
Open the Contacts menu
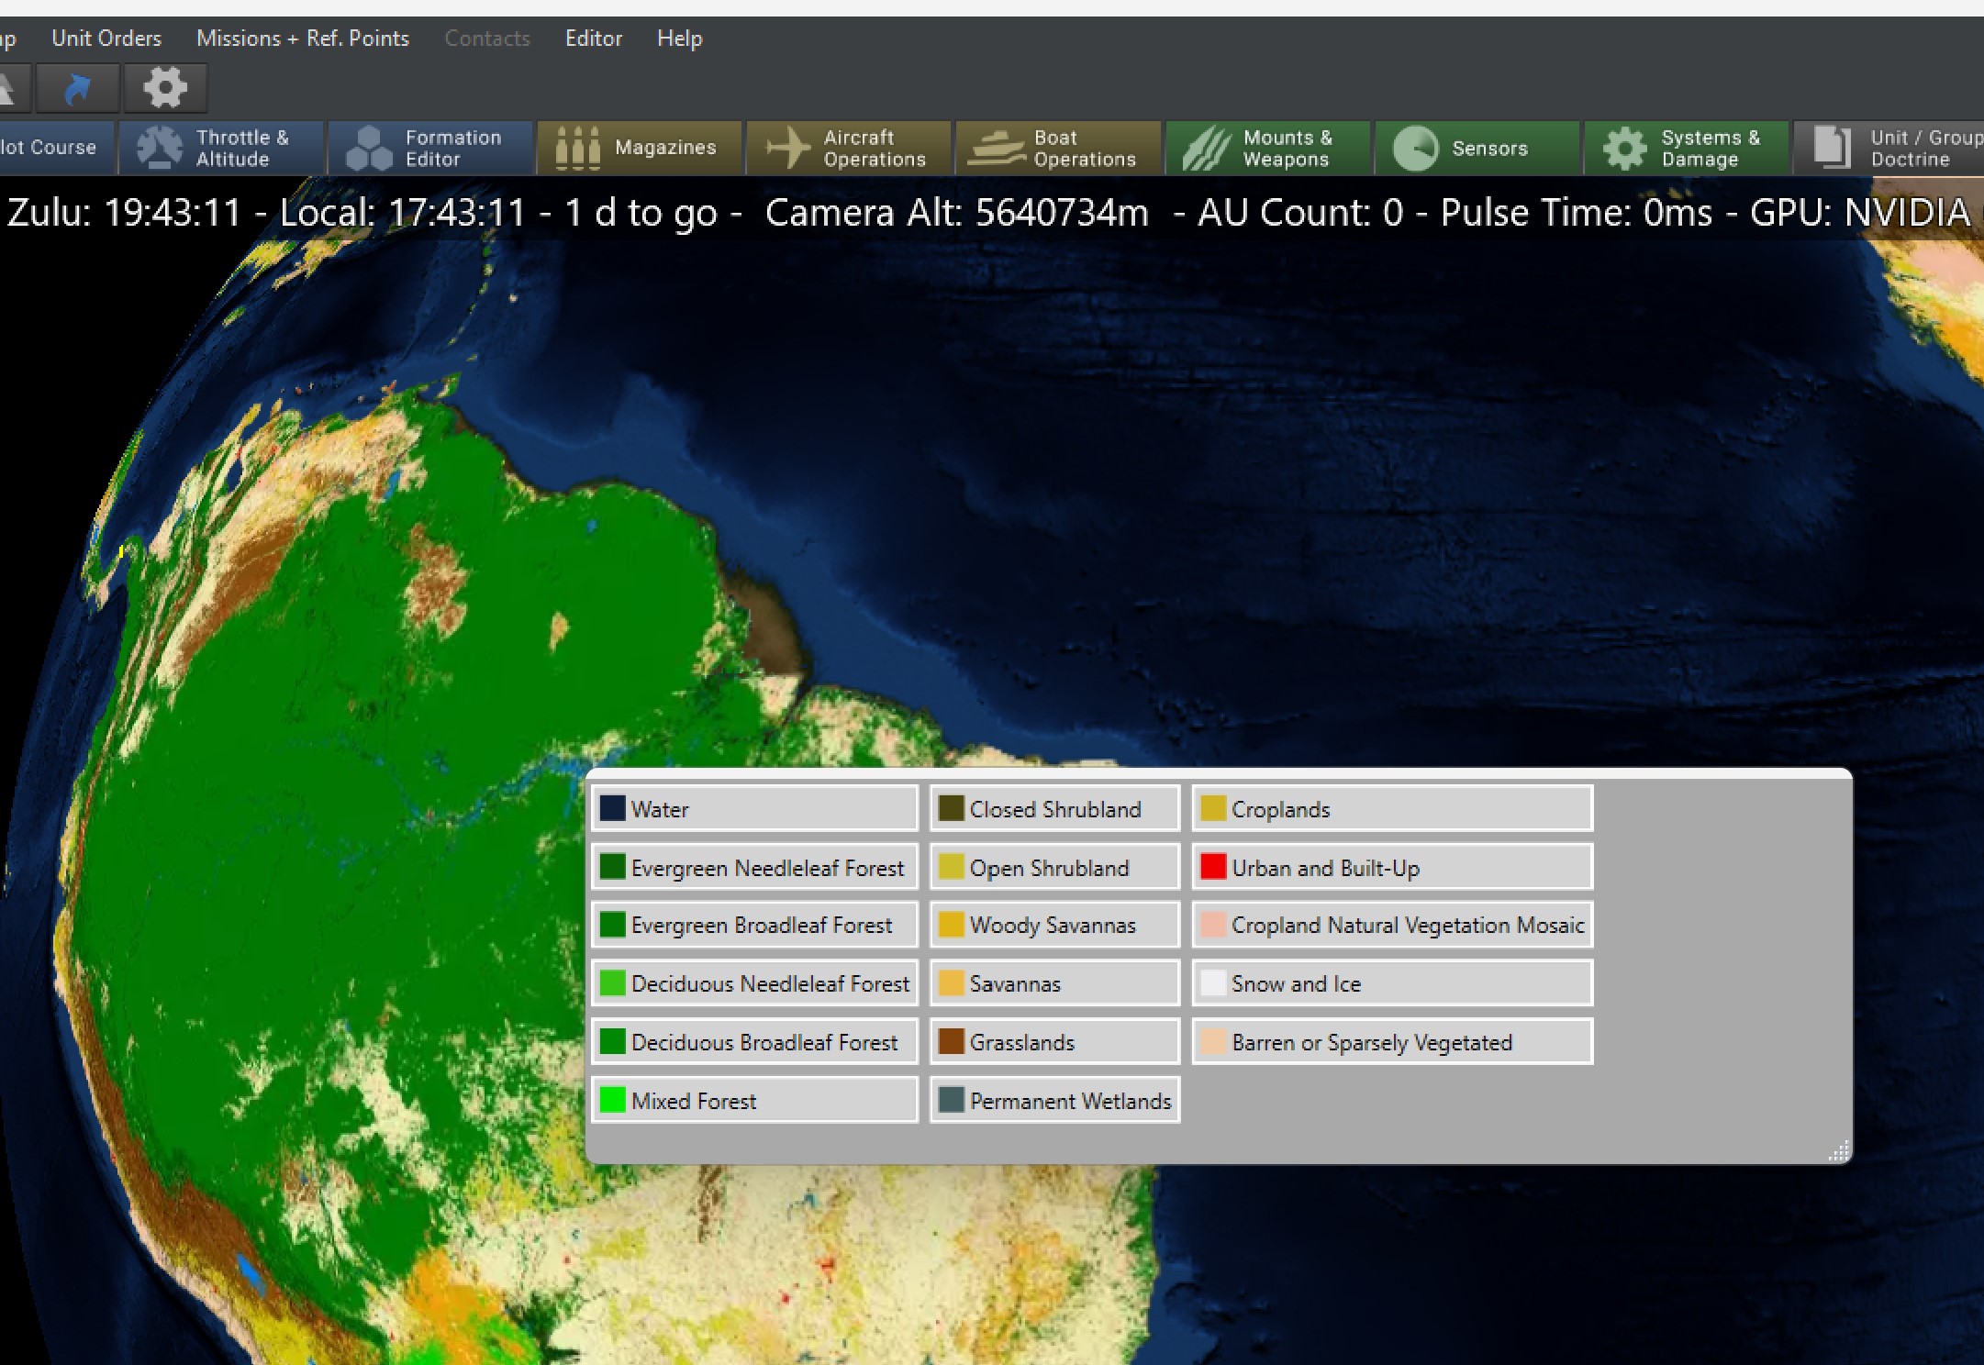(487, 39)
